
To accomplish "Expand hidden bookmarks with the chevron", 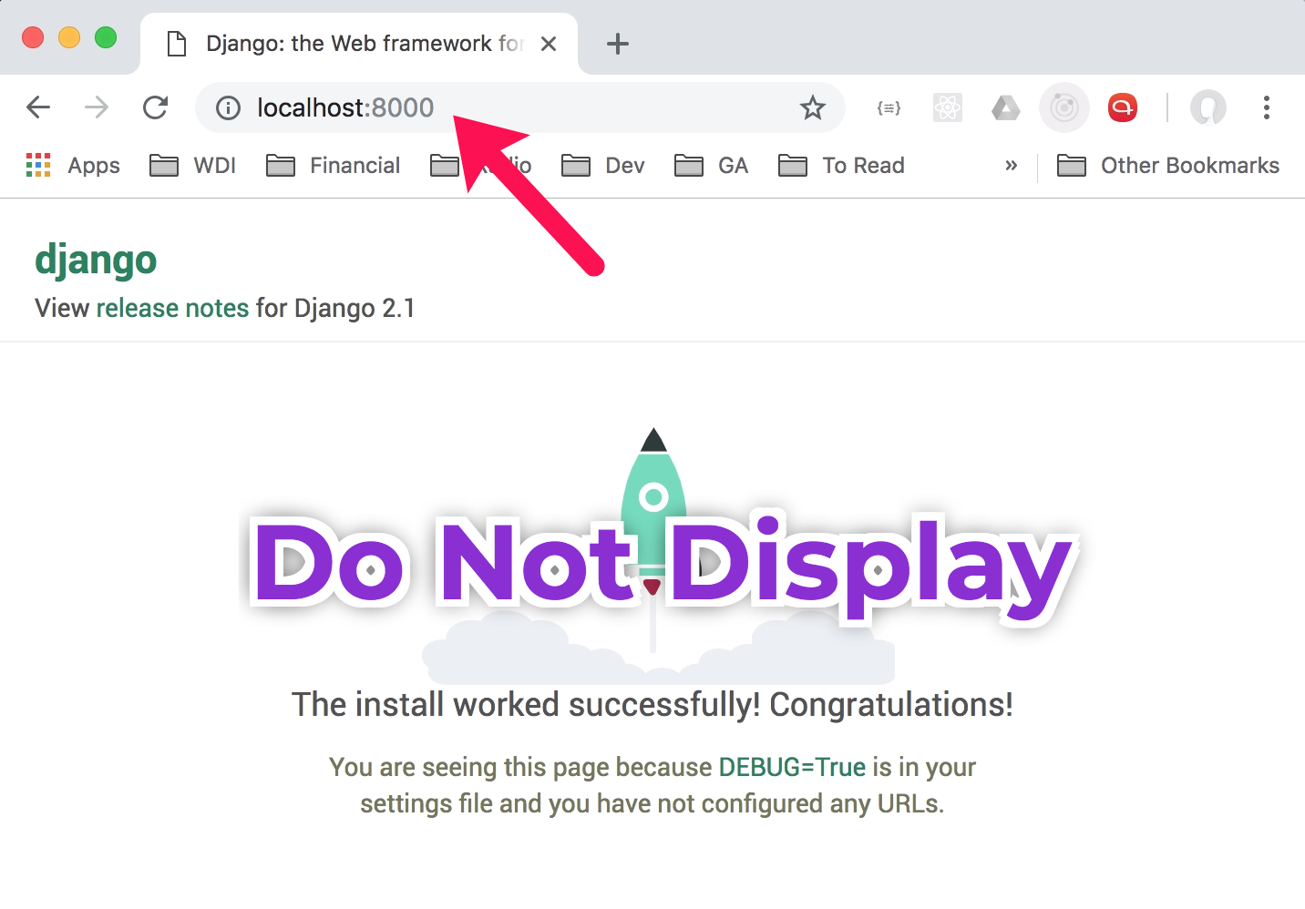I will (1011, 166).
